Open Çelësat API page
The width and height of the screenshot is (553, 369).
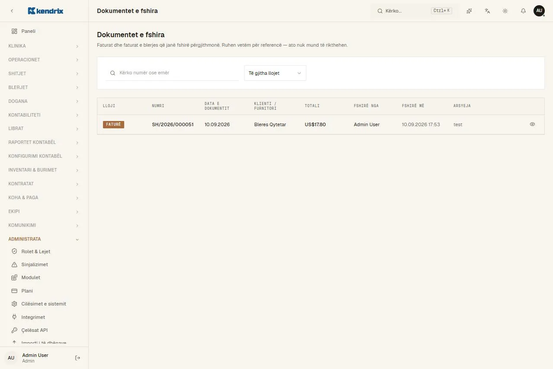(x=44, y=330)
